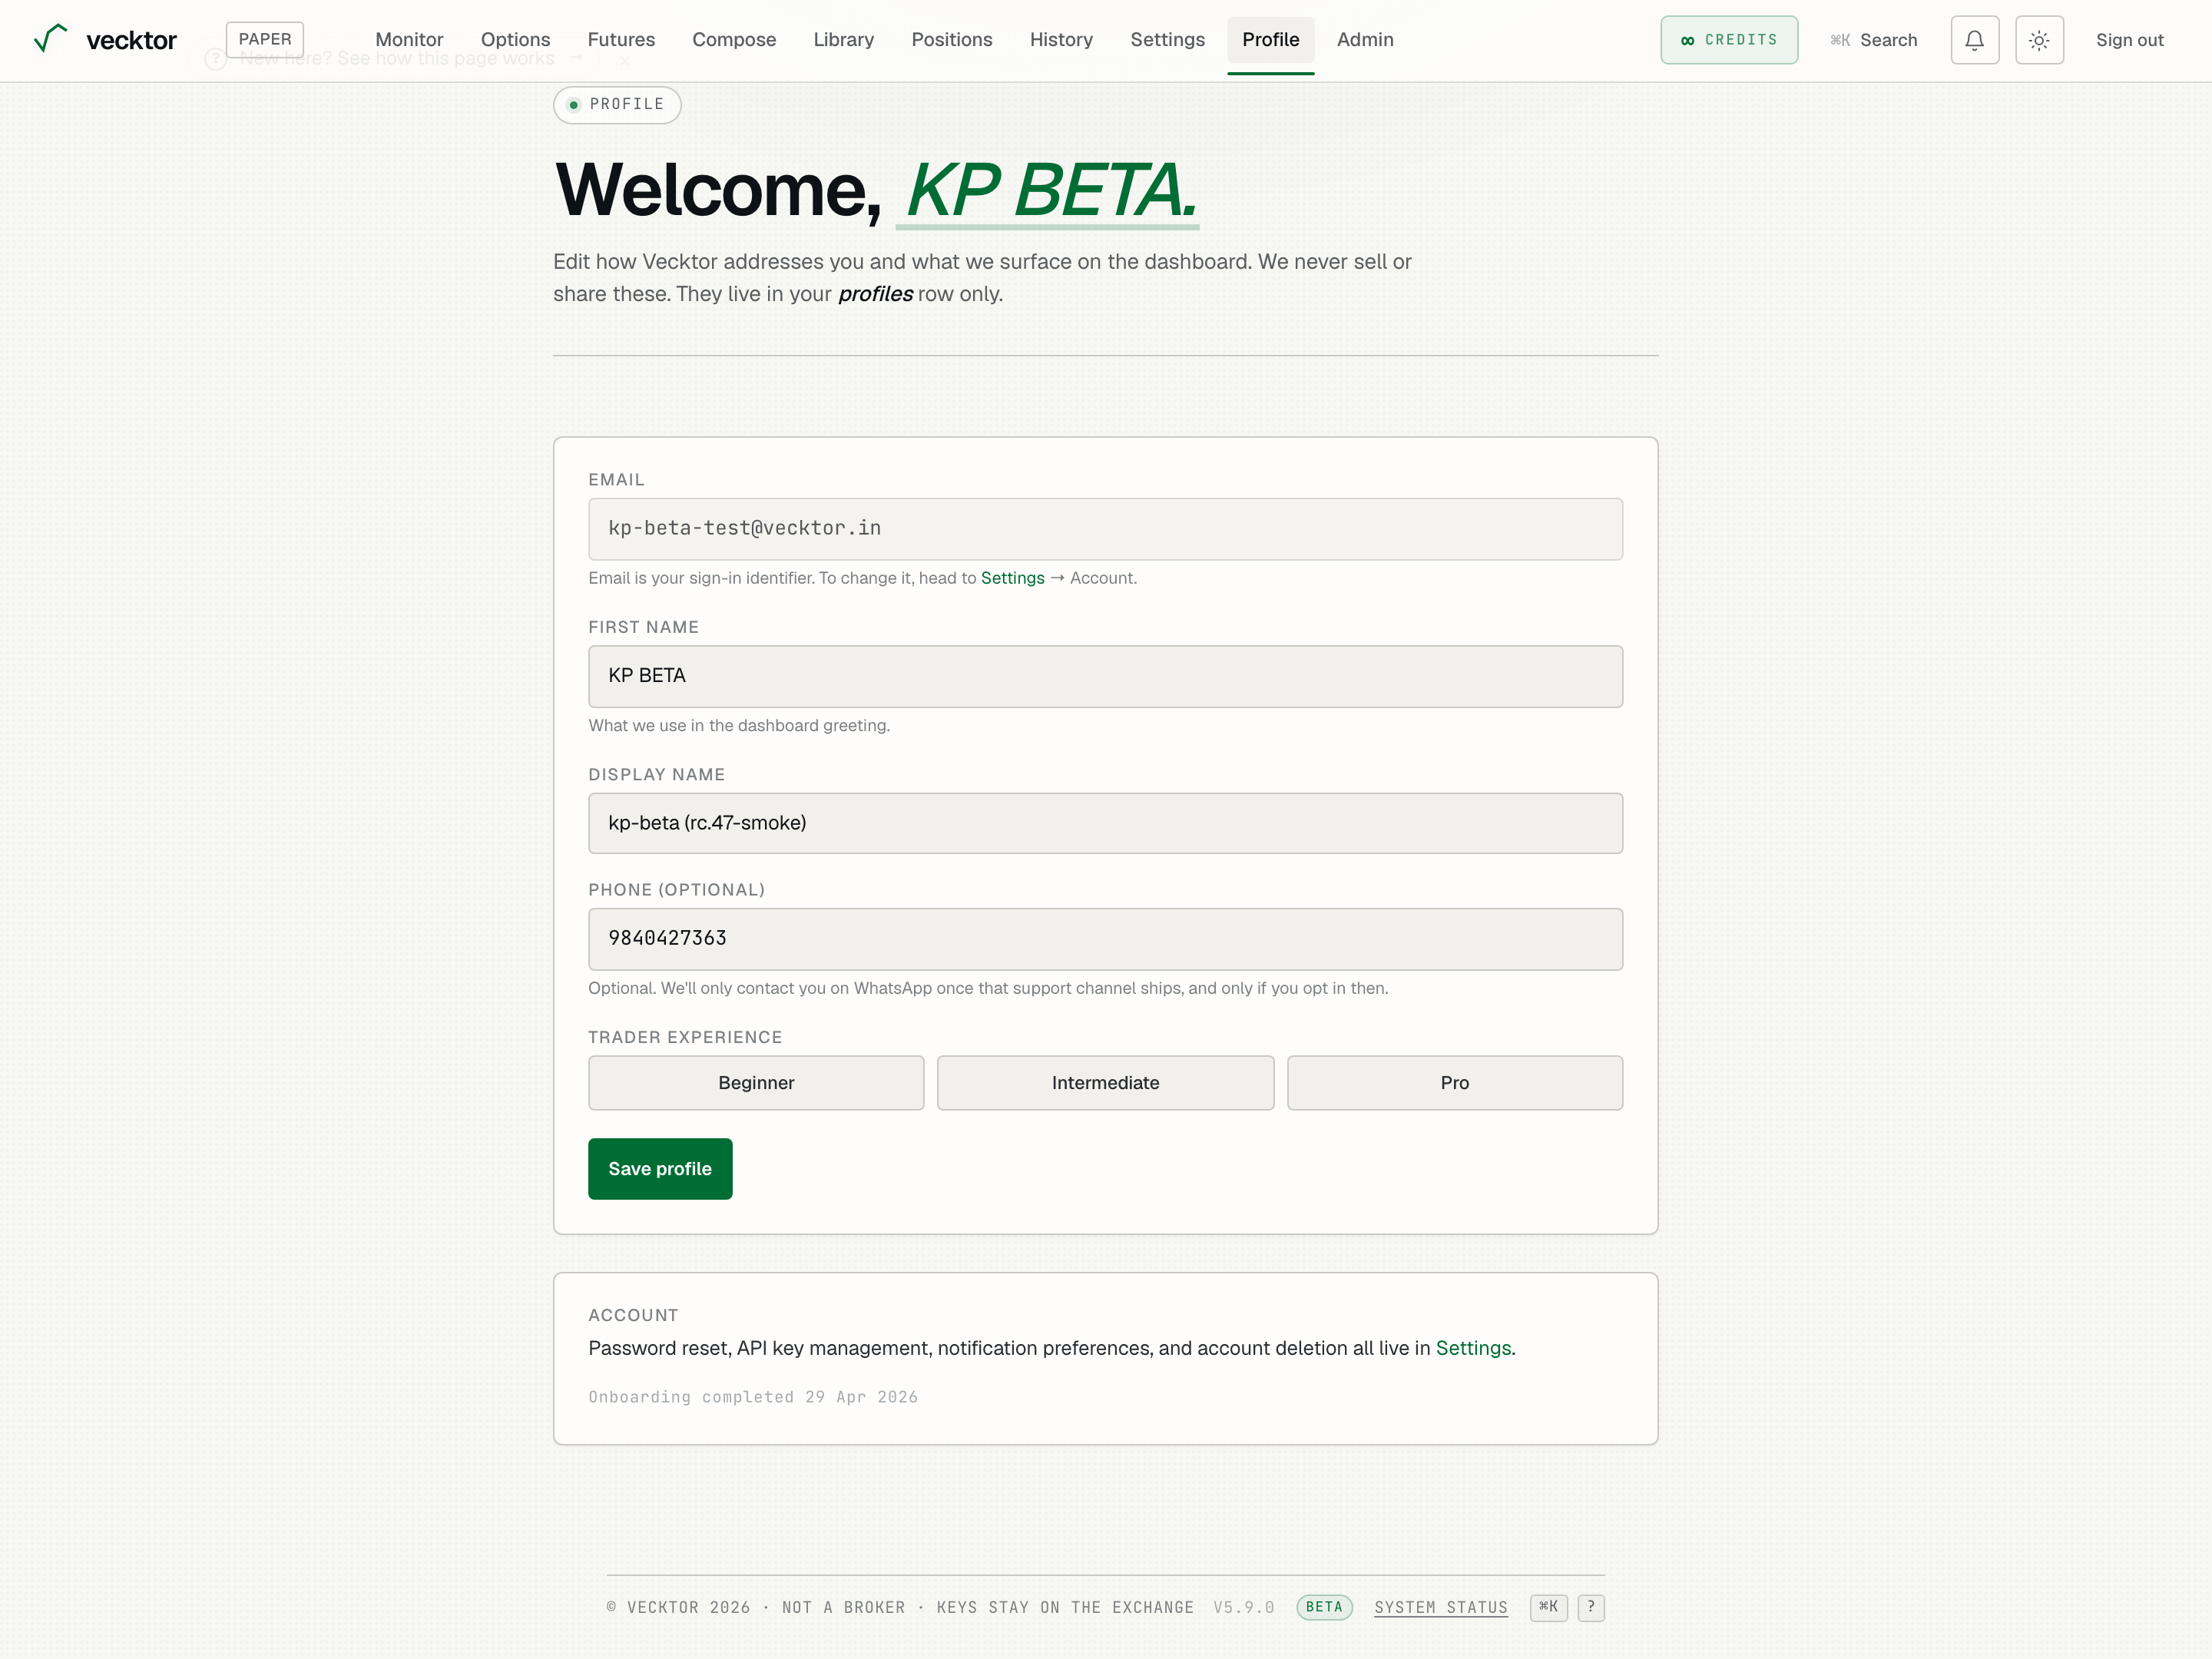
Task: Click the Save profile button
Action: click(660, 1169)
